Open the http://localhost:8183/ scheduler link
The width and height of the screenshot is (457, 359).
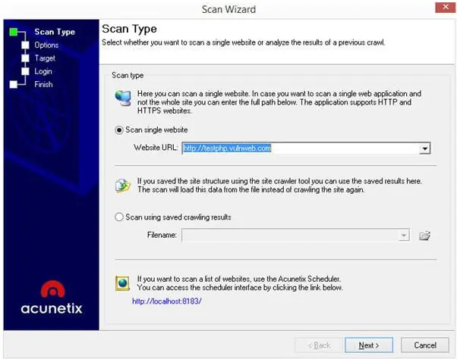(167, 301)
